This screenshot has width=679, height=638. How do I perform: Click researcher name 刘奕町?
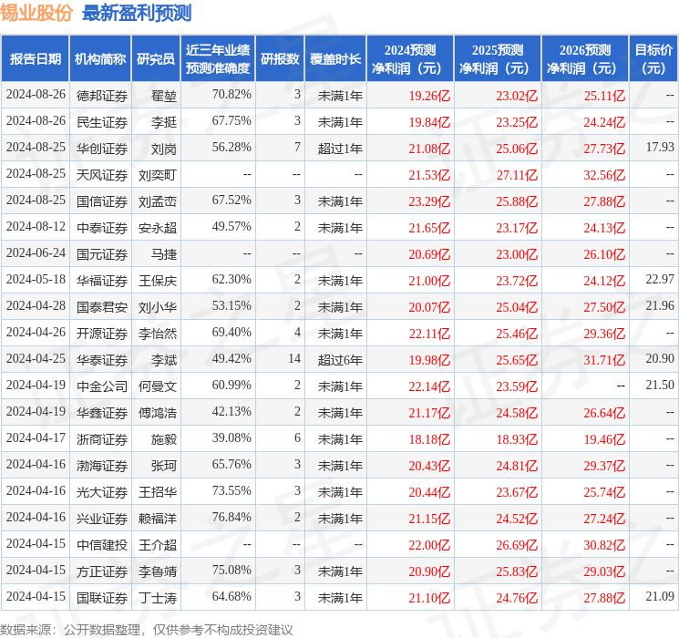(x=157, y=175)
